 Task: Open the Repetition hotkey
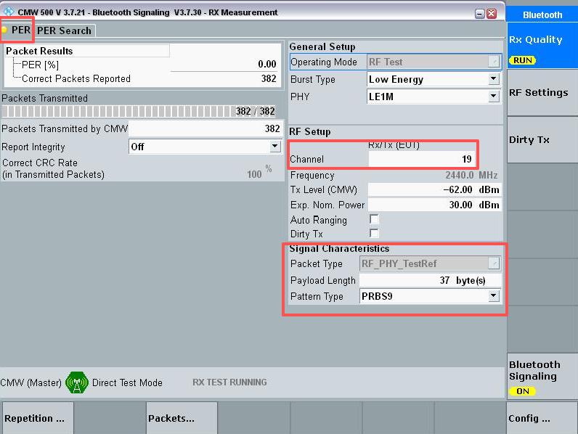[38, 418]
